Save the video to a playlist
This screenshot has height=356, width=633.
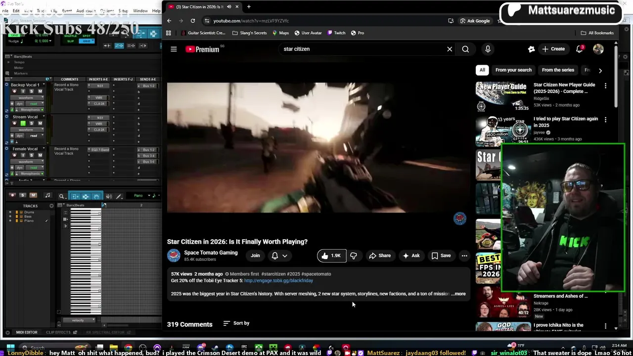(441, 256)
